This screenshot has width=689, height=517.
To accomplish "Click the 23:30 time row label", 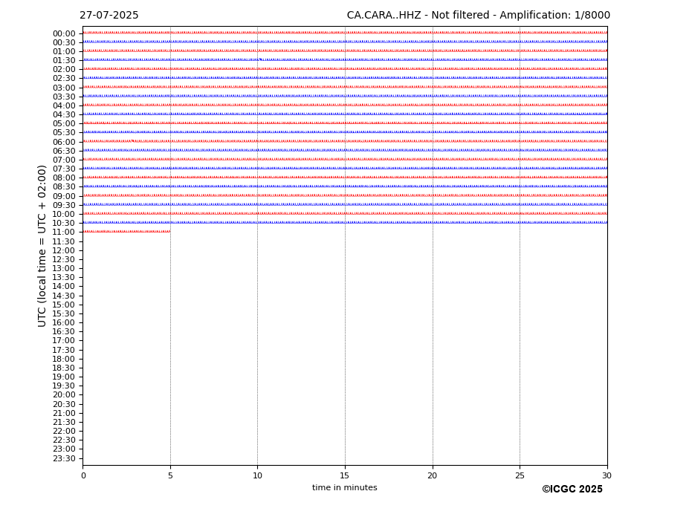I will pos(64,458).
